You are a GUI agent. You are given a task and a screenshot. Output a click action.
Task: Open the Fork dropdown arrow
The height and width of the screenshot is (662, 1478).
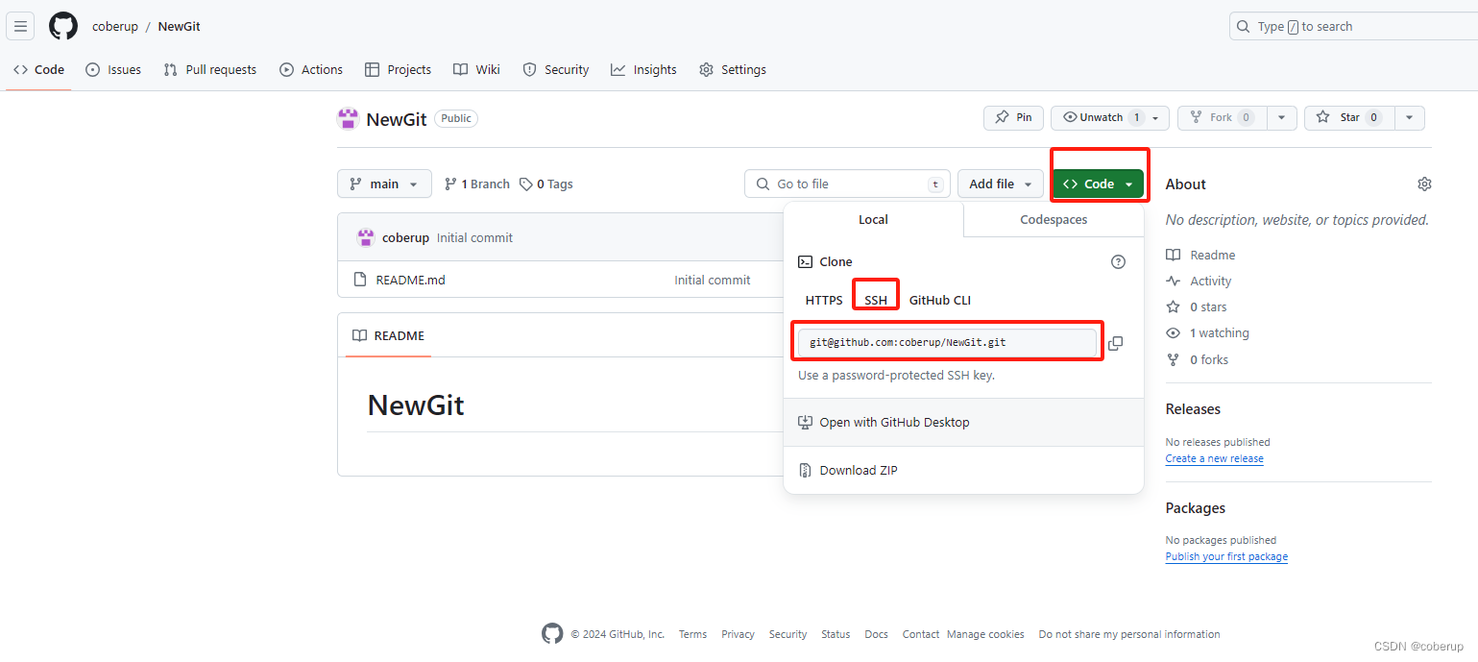click(1281, 117)
